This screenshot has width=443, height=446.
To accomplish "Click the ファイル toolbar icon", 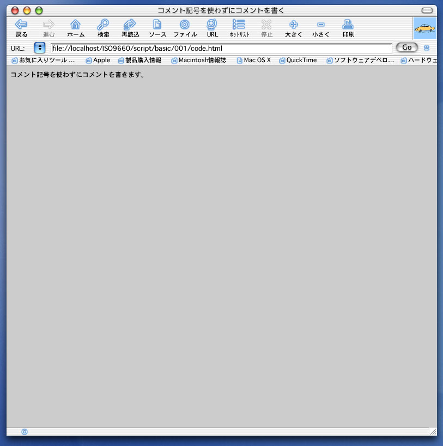I will [x=185, y=28].
